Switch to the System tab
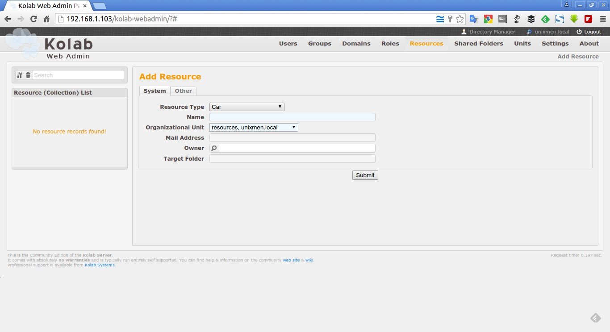The image size is (610, 332). tap(155, 91)
